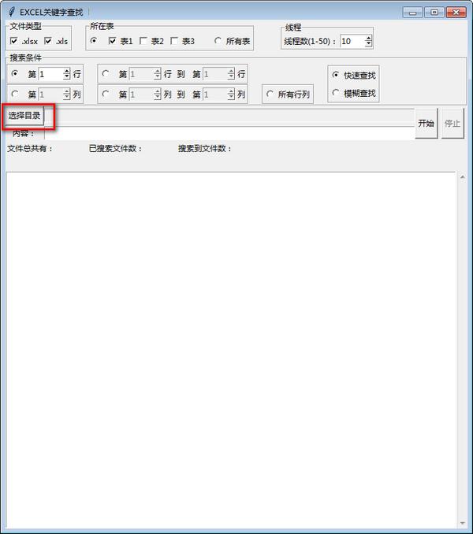
Task: Minimize the EXCEL关键字查找 window
Action: 412,13
